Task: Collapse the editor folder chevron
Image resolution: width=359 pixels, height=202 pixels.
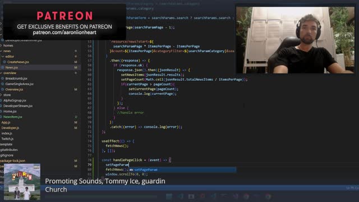Action: (x=3, y=56)
